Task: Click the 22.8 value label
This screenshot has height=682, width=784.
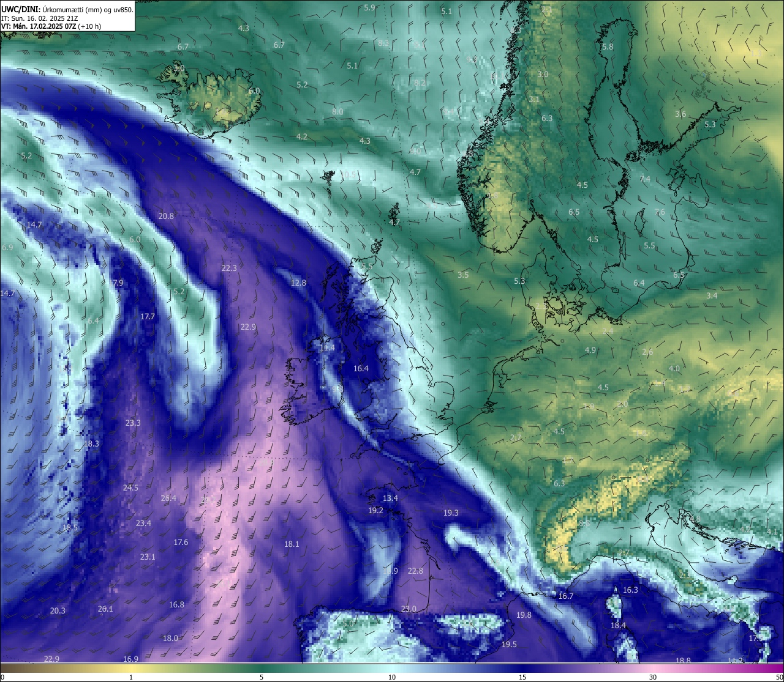Action: point(415,571)
